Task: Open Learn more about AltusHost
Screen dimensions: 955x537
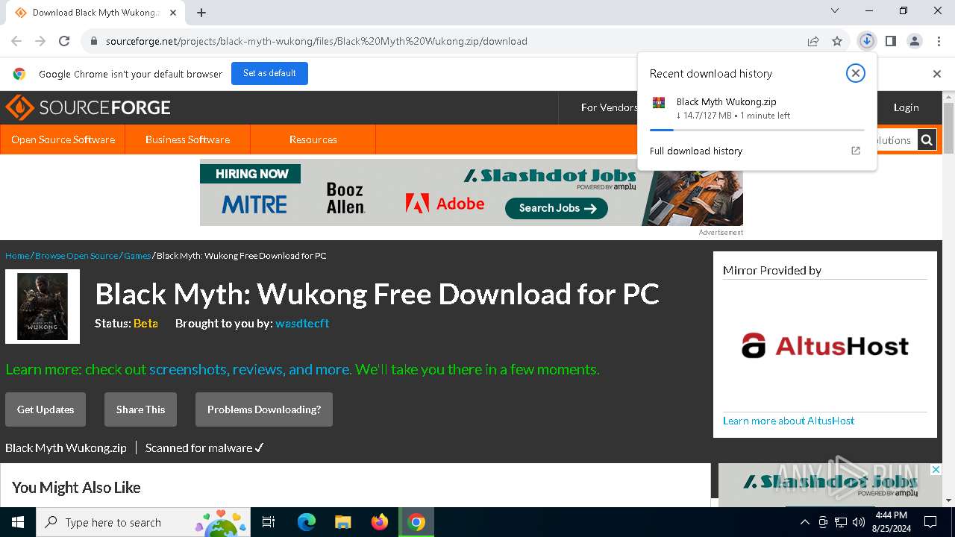Action: coord(789,421)
